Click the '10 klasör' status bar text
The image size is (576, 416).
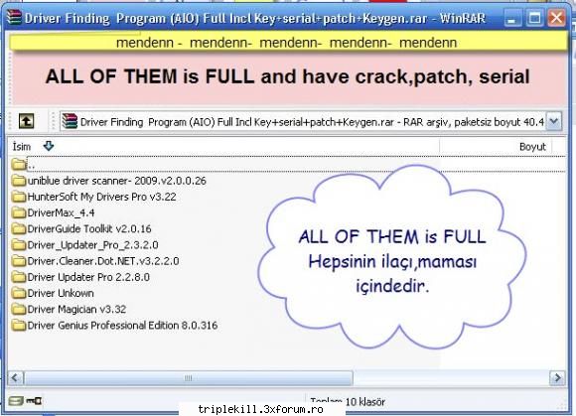[365, 402]
